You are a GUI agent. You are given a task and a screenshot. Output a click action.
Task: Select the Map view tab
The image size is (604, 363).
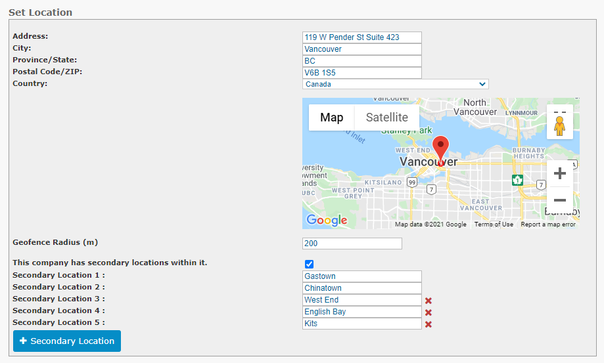click(x=332, y=117)
